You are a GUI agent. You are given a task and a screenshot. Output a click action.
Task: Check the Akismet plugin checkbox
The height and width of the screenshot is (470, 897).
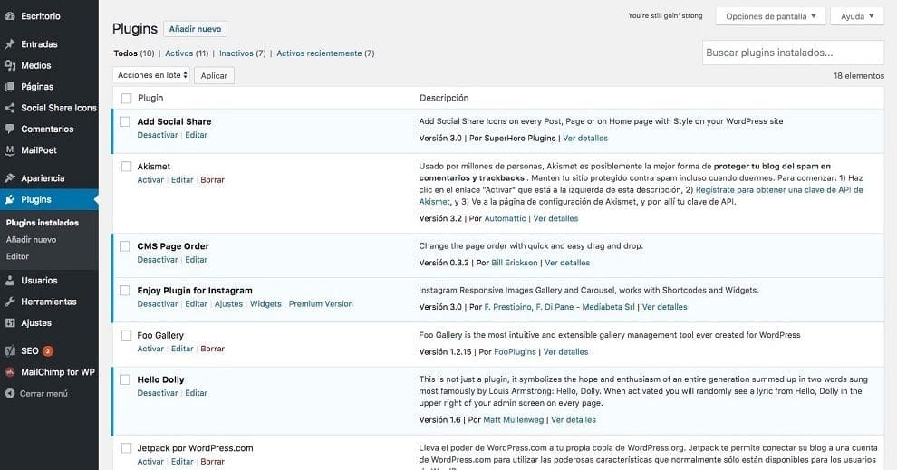127,167
